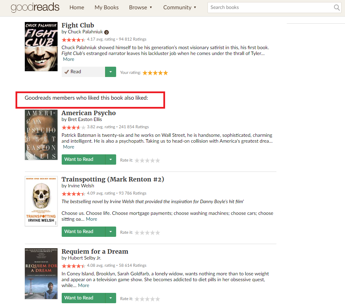Open Requiem for a Dream cover thumbnail
Image resolution: width=345 pixels, height=308 pixels.
tap(41, 274)
